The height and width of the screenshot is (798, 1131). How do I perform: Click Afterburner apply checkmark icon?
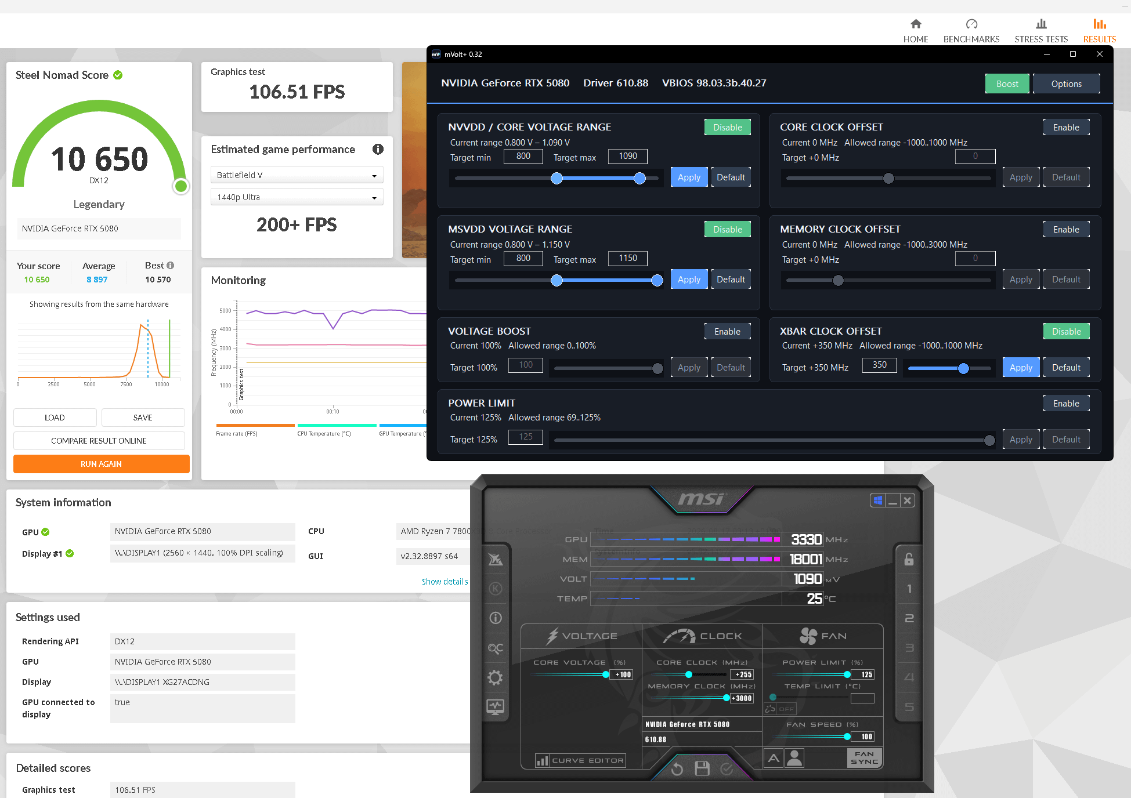tap(727, 769)
